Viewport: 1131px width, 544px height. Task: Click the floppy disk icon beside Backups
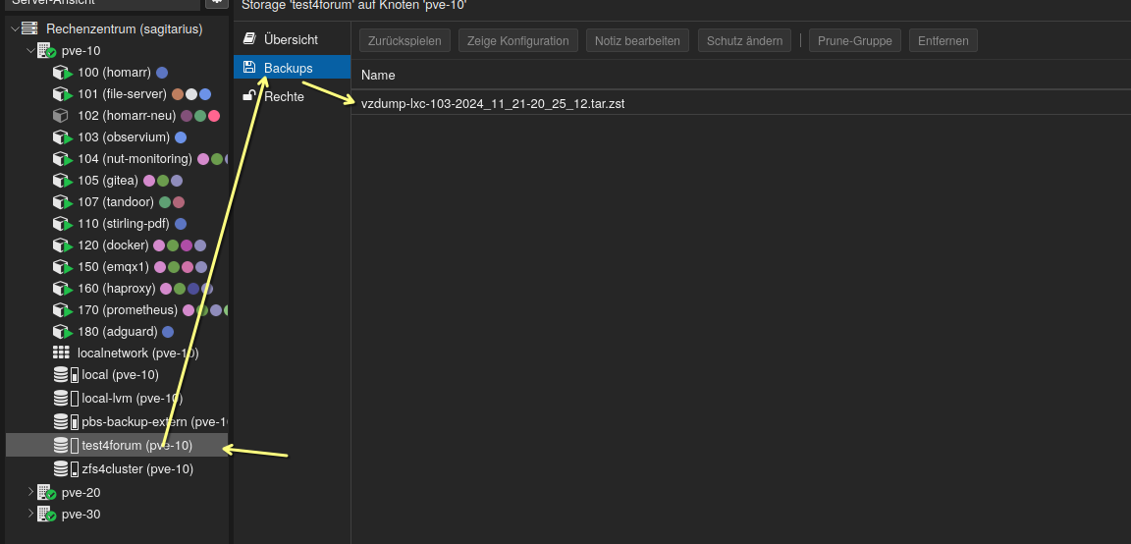(249, 67)
